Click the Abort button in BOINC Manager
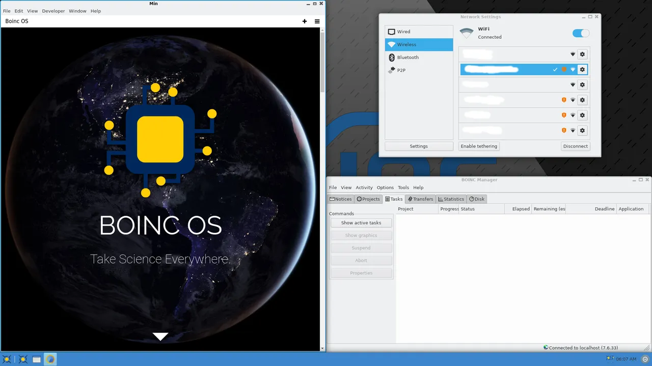This screenshot has width=652, height=366. pos(361,260)
